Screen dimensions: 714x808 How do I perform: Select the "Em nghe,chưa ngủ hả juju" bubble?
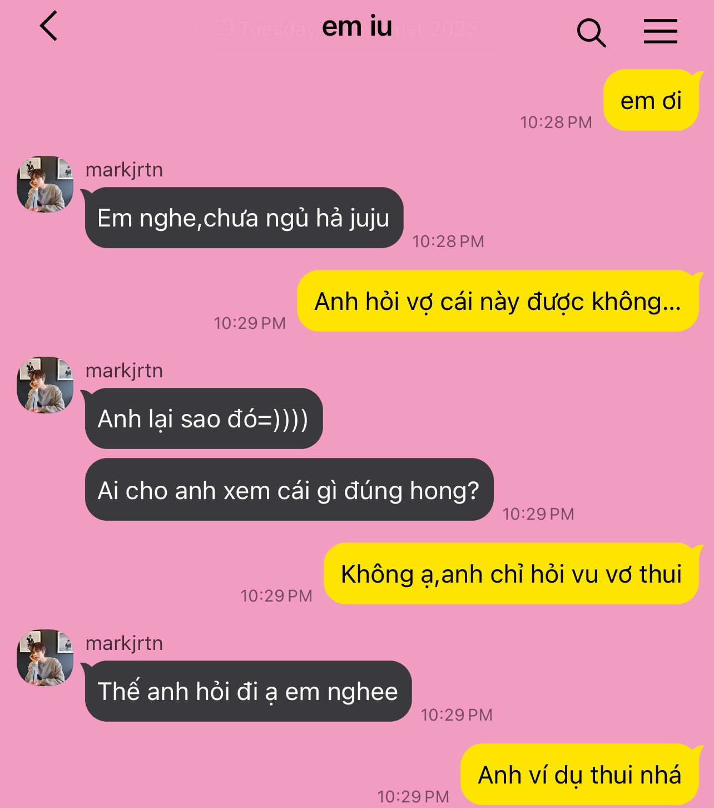244,218
